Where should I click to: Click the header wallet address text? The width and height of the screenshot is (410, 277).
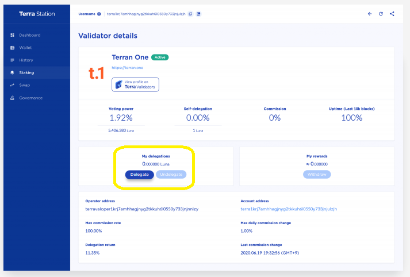pyautogui.click(x=146, y=14)
